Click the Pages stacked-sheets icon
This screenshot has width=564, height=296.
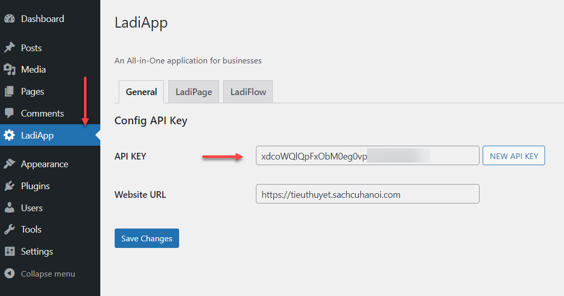pyautogui.click(x=10, y=92)
